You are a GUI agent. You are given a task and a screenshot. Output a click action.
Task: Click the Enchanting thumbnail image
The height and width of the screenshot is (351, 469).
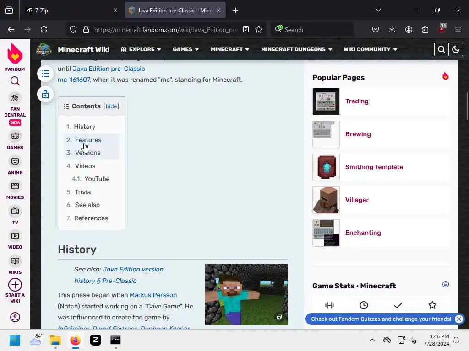pos(326,233)
